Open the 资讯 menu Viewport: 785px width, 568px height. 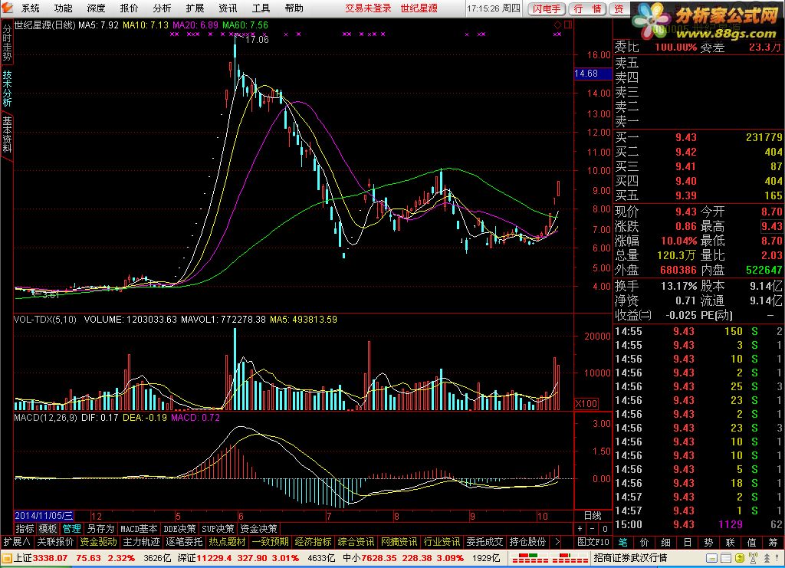[228, 8]
